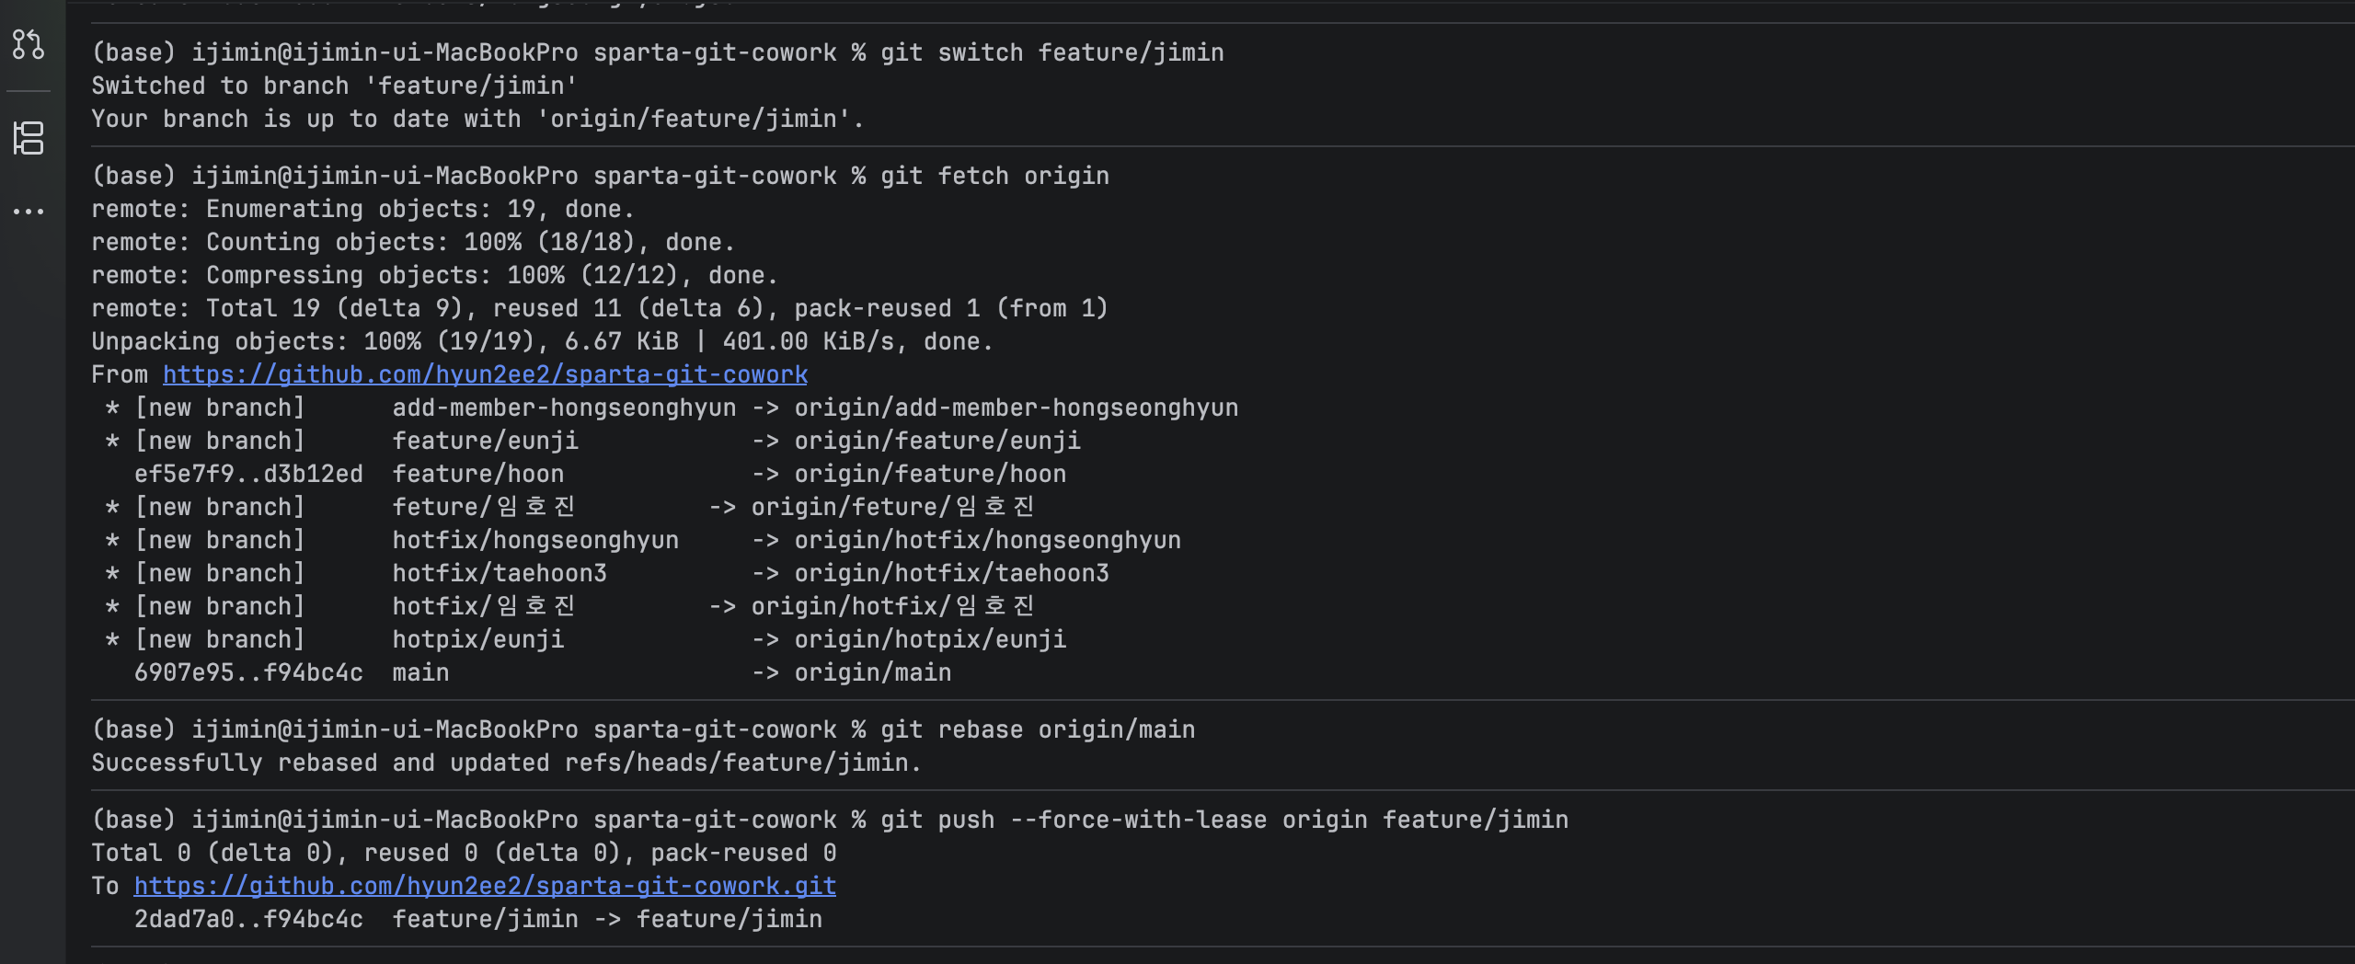Open the Structure tool window
The width and height of the screenshot is (2355, 964).
pos(29,138)
